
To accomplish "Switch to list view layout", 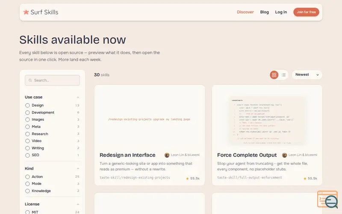I will [283, 75].
